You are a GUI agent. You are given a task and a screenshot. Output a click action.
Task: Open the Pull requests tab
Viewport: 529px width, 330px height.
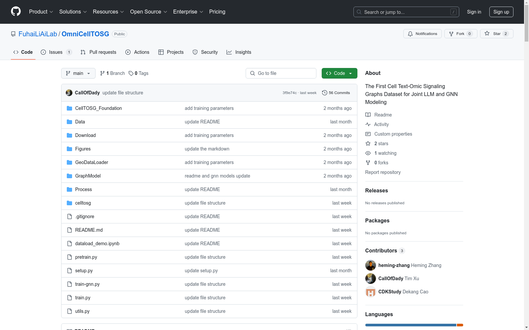tap(99, 52)
